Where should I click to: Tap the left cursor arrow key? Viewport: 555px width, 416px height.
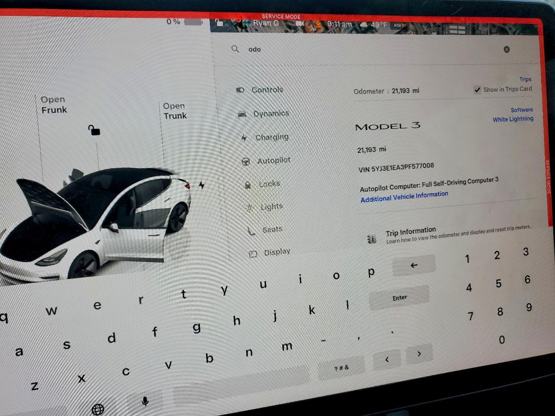tap(387, 359)
